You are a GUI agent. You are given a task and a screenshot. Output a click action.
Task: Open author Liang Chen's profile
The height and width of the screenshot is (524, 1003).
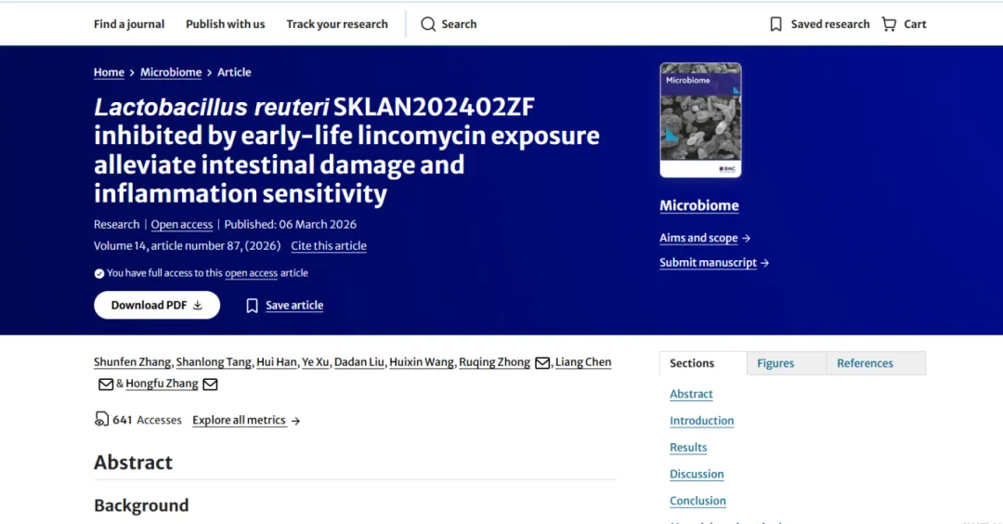pos(583,362)
